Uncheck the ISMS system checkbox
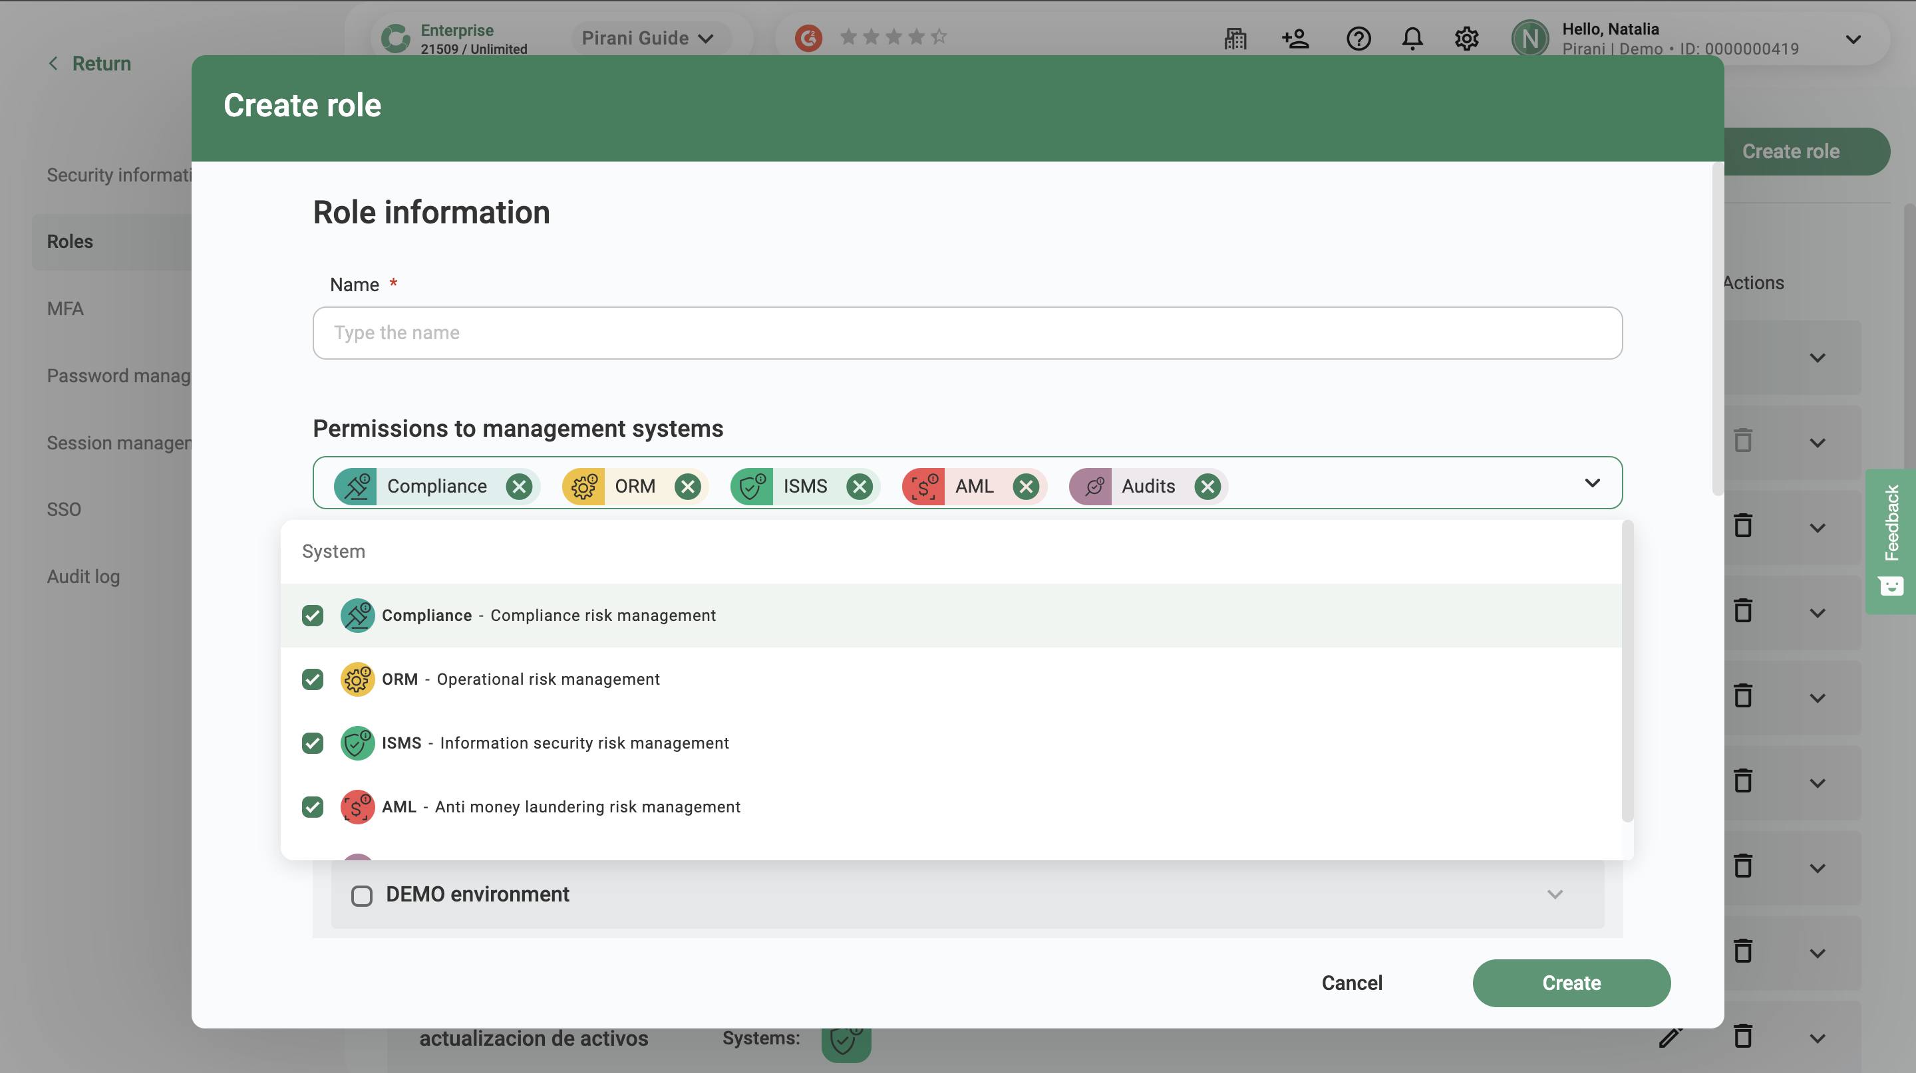 [x=313, y=743]
